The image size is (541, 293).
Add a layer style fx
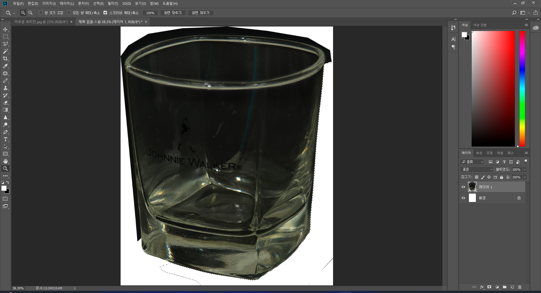[x=482, y=287]
